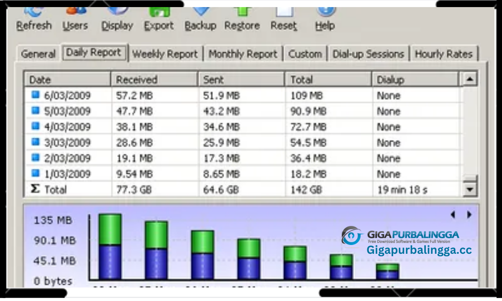The height and width of the screenshot is (301, 502).
Task: Click the blue icon beside 6/03/2009
Action: pos(36,95)
